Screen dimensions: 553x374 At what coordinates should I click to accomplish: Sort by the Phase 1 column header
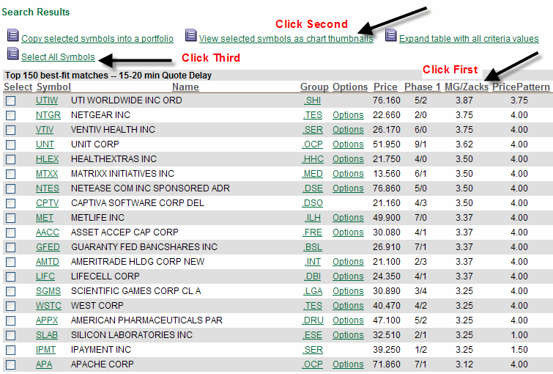(422, 87)
